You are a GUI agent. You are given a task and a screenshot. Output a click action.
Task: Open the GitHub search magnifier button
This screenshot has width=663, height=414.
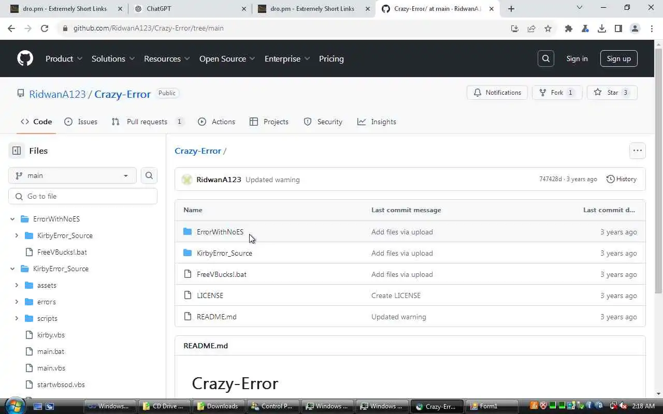(546, 58)
